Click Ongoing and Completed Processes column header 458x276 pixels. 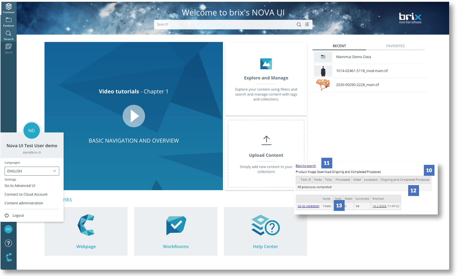[405, 180]
